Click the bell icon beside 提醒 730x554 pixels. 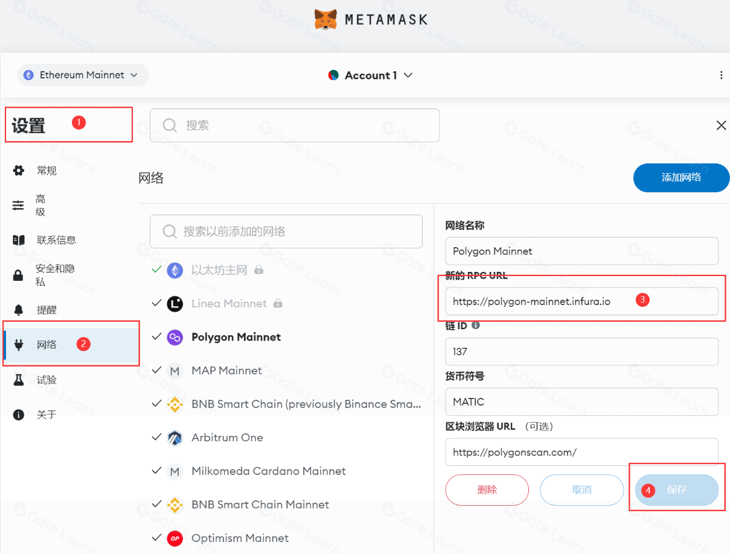pos(19,310)
